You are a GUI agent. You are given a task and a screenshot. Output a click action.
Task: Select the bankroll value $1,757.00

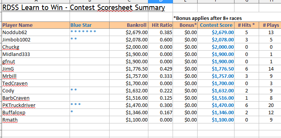(129, 76)
